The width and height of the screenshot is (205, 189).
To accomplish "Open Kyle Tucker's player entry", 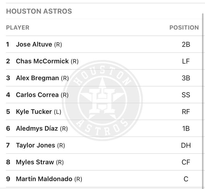I will click(x=34, y=112).
